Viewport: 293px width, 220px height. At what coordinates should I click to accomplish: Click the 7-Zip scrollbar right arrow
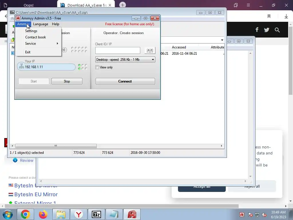[222, 146]
